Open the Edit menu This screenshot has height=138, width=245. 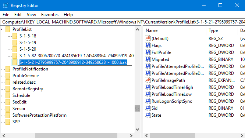point(18,15)
